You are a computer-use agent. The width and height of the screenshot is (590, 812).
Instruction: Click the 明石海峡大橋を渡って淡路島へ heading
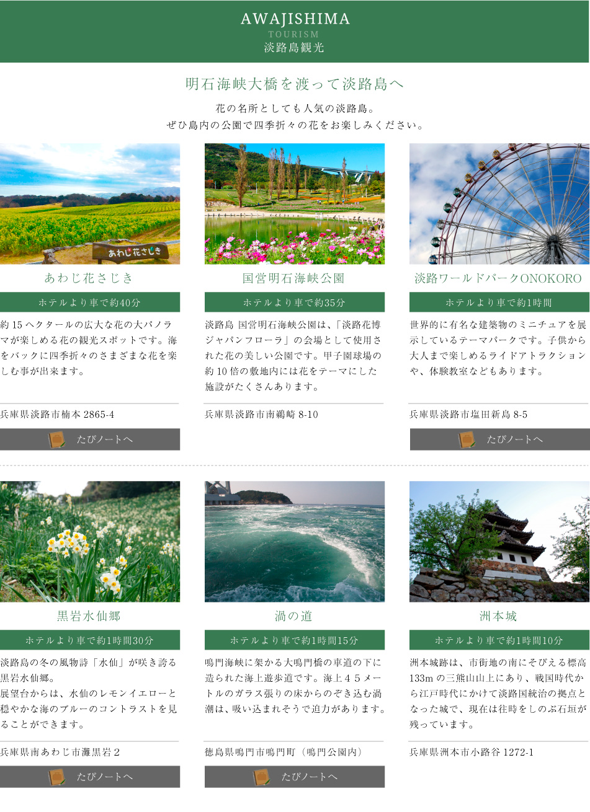coord(295,84)
